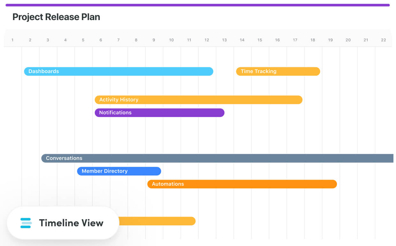Screen dimensions: 396x246
Task: Click the Project Release Plan title
Action: click(56, 17)
